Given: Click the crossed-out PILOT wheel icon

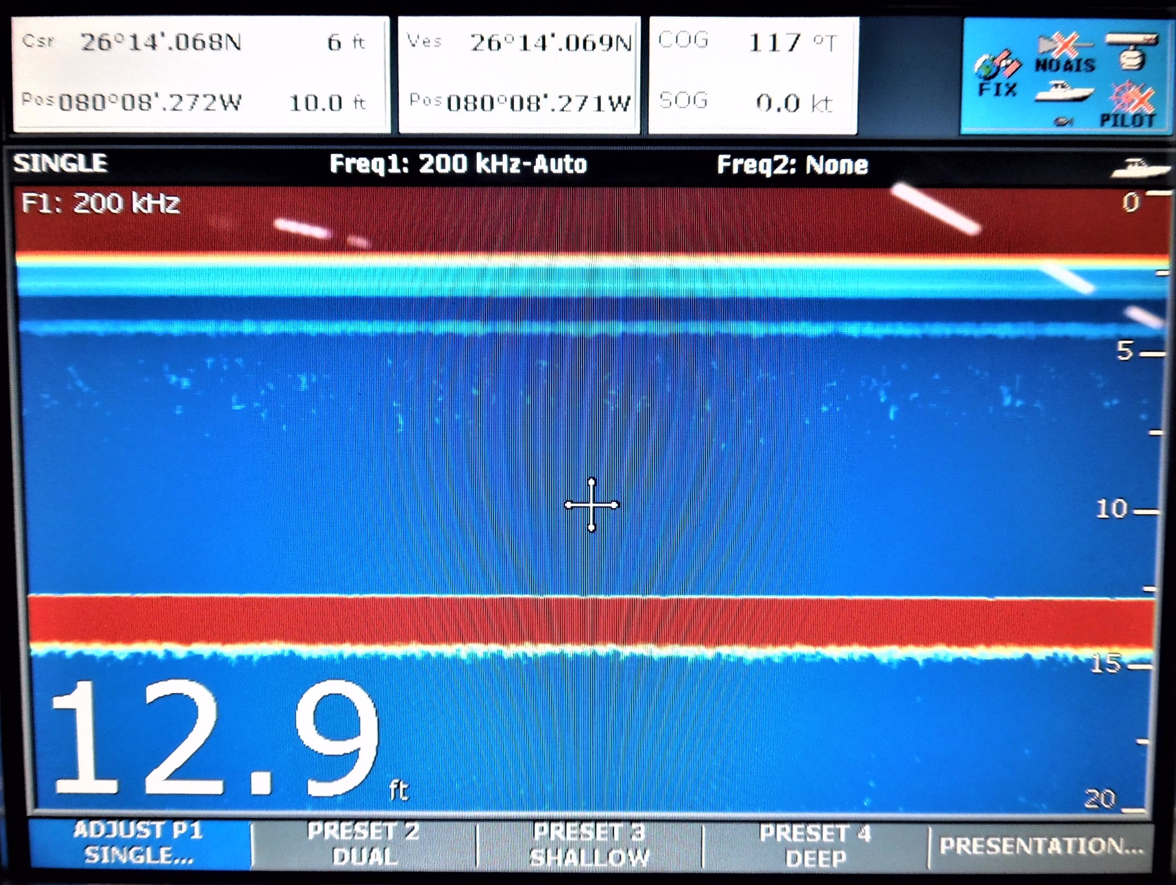Looking at the screenshot, I should 1131,104.
